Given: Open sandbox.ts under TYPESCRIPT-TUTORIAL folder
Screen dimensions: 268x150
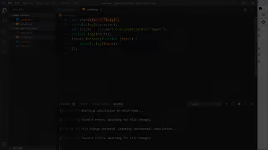Looking at the screenshot, I should 26,42.
